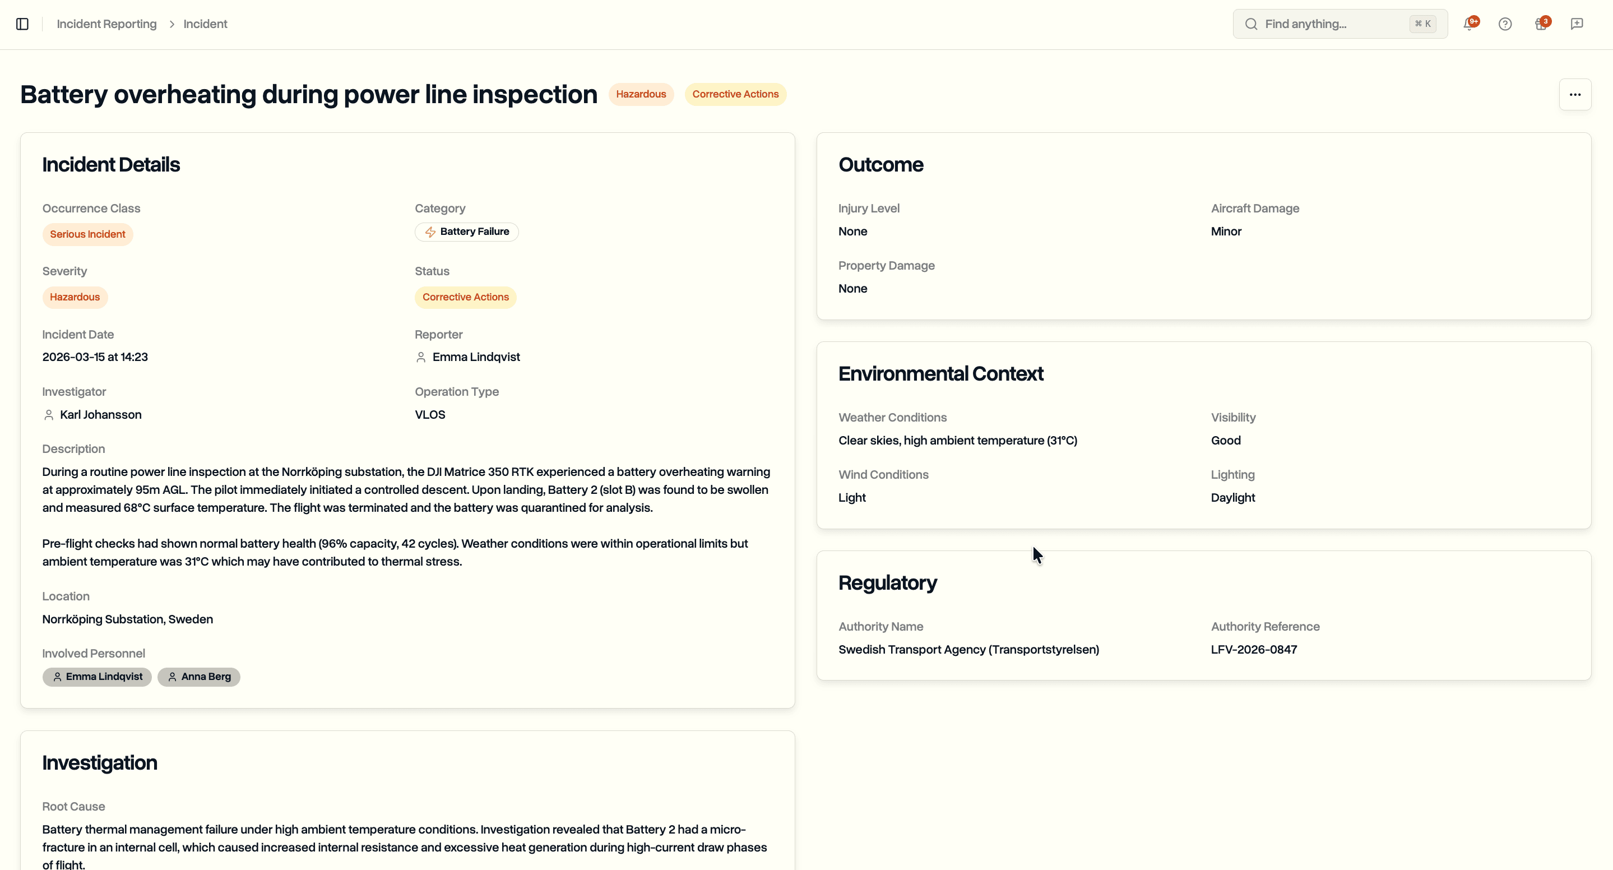Viewport: 1613px width, 870px height.
Task: Click the Find anything search field
Action: (x=1315, y=24)
